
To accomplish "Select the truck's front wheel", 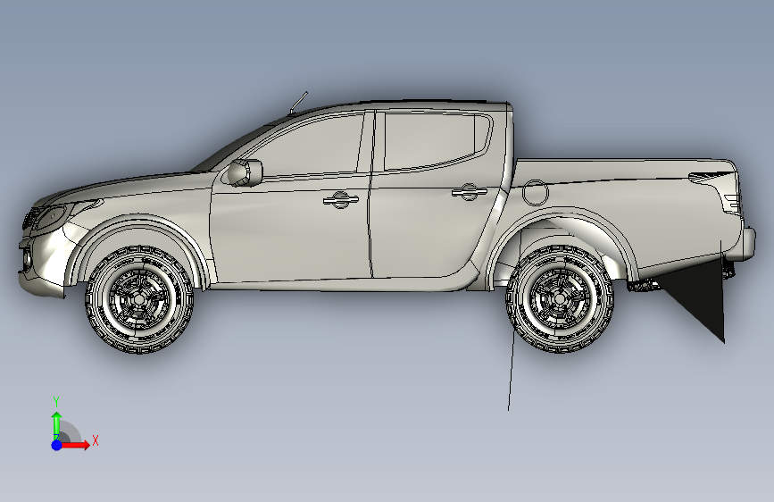I will pyautogui.click(x=139, y=299).
